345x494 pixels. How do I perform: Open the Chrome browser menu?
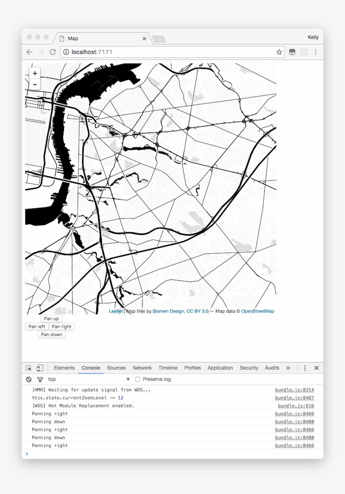[316, 52]
